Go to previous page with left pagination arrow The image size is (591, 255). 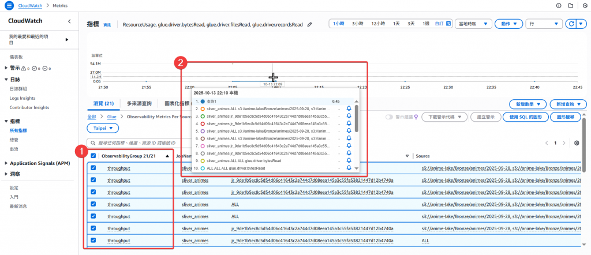(x=547, y=143)
